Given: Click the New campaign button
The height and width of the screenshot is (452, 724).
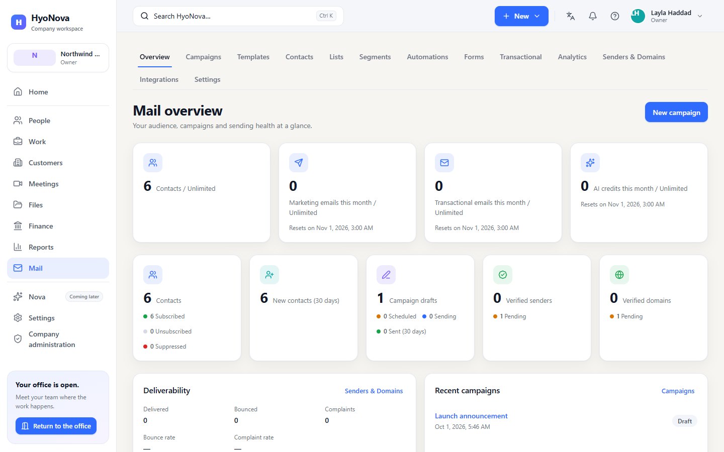Looking at the screenshot, I should 676,112.
